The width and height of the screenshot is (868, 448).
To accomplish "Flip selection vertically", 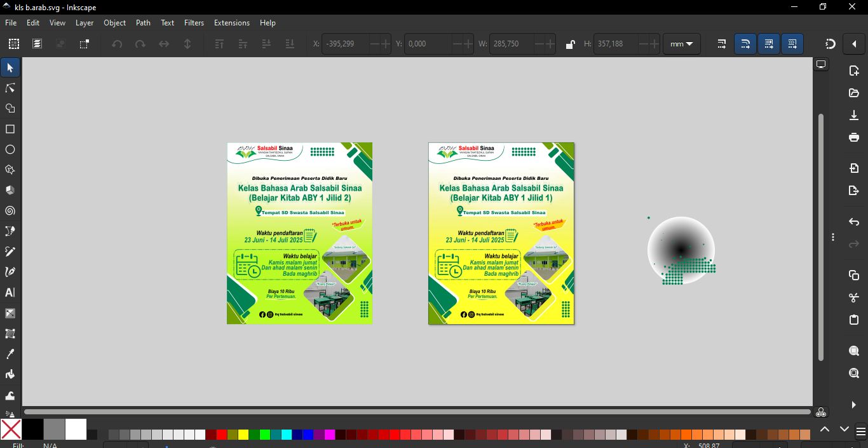I will pyautogui.click(x=187, y=44).
